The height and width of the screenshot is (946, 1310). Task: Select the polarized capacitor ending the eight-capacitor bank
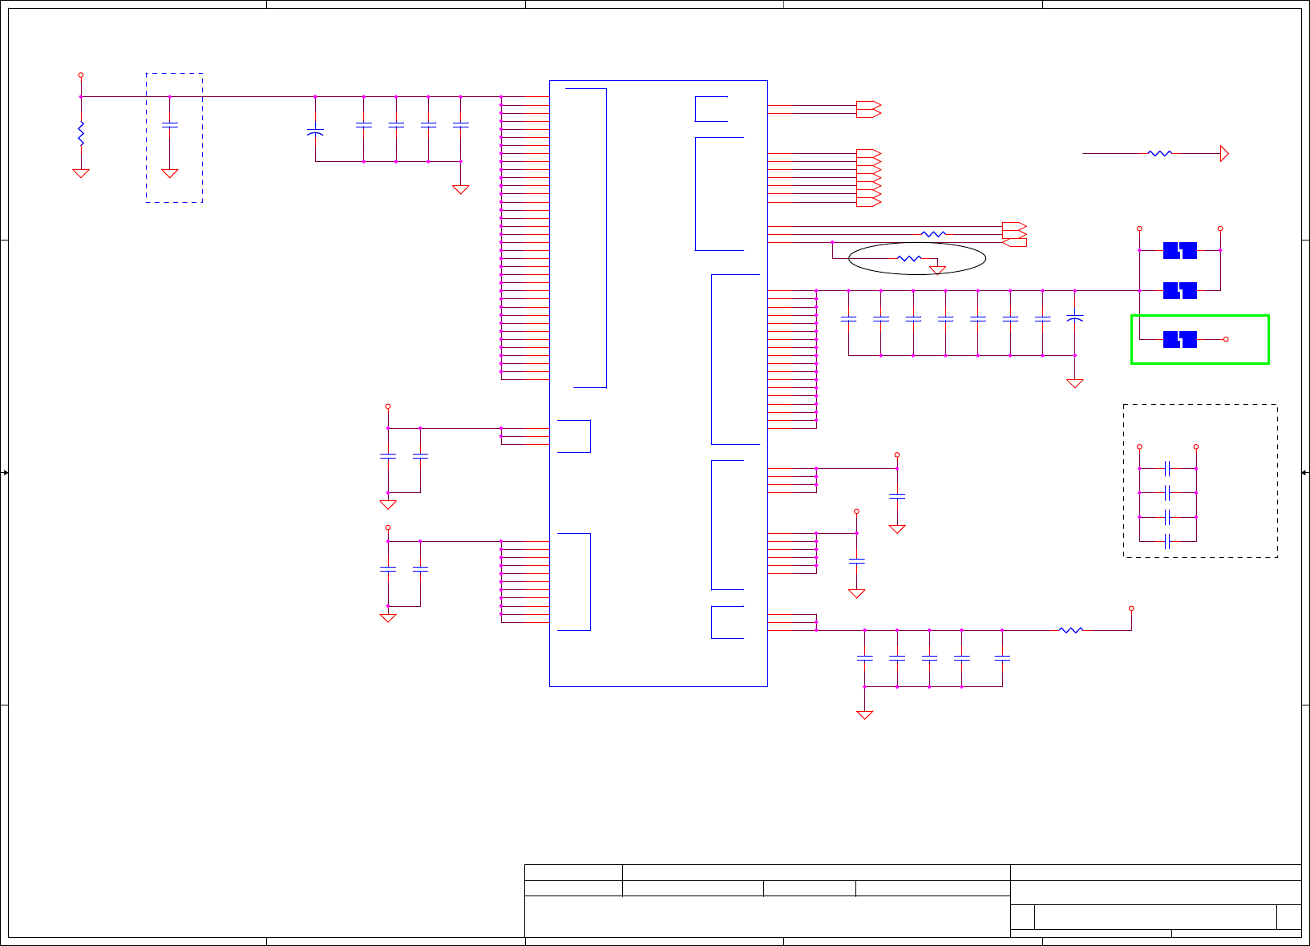pos(1075,319)
